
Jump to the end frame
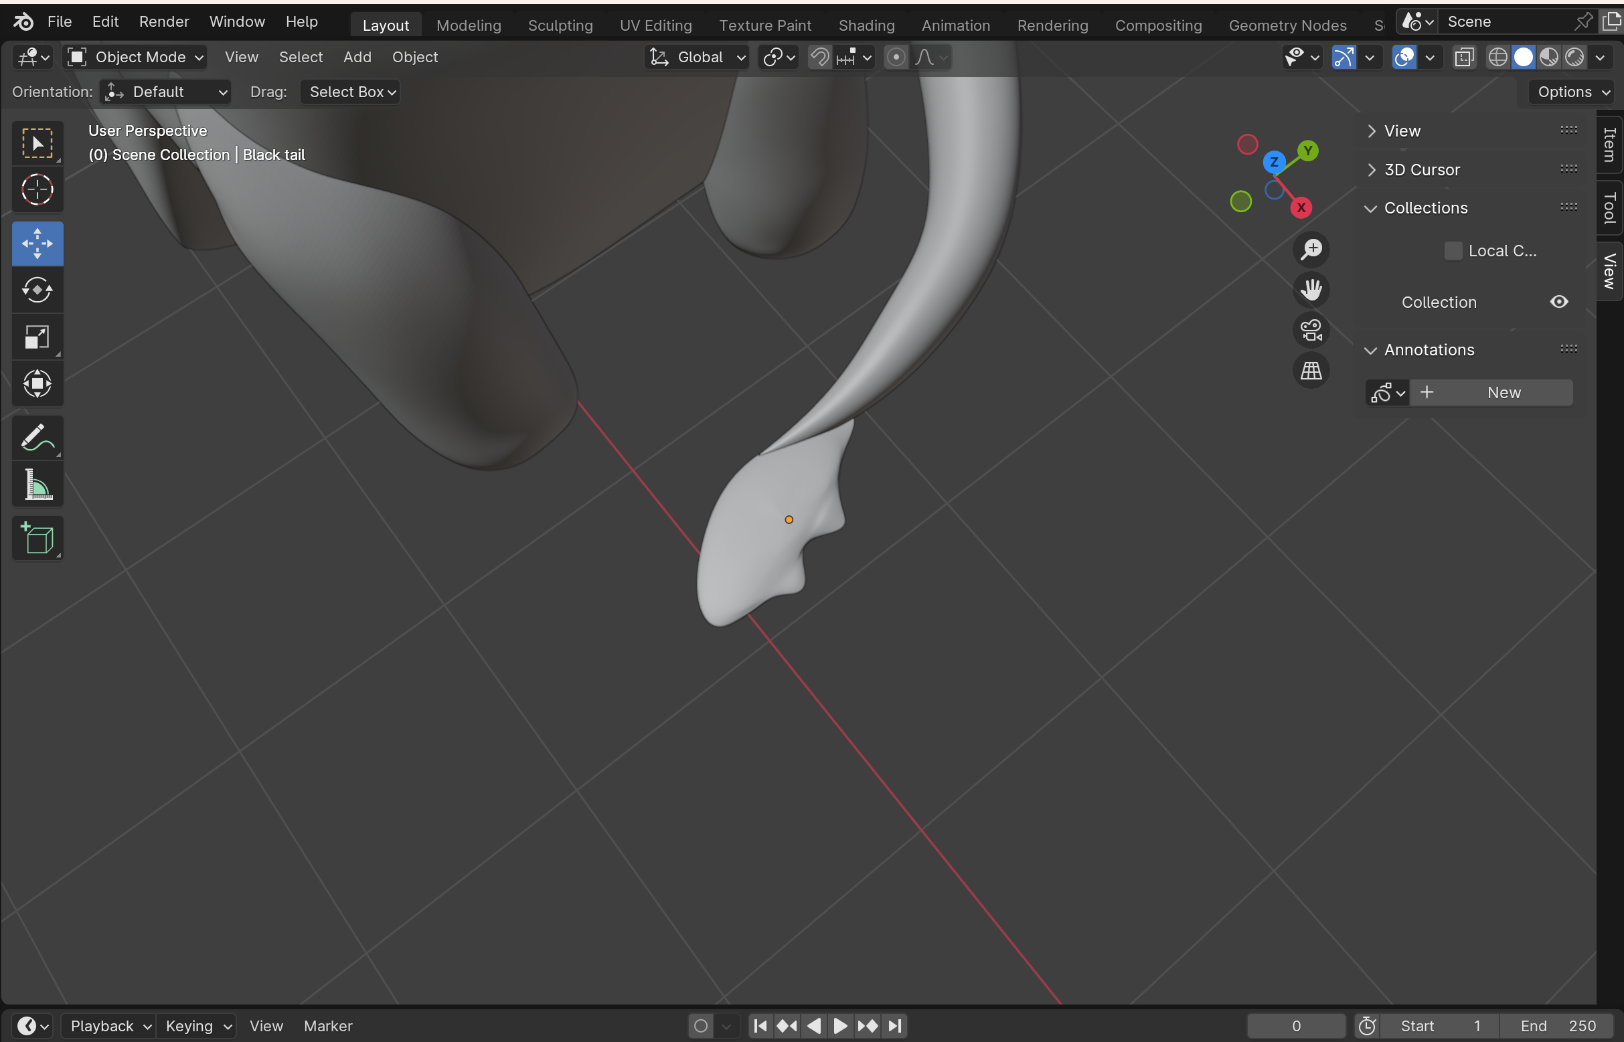point(895,1026)
